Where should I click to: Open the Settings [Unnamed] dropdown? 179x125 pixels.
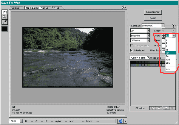coord(153,26)
